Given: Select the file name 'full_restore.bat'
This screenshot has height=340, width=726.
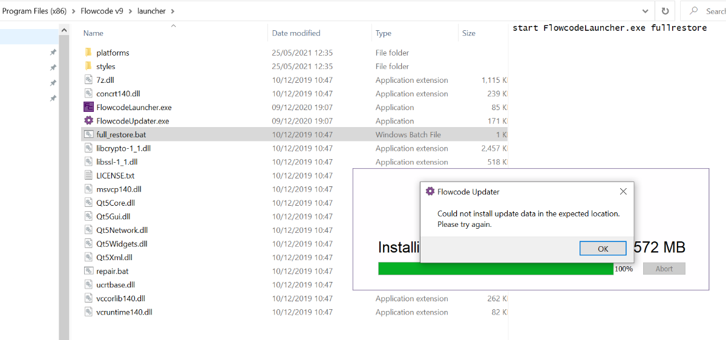Looking at the screenshot, I should [x=121, y=134].
